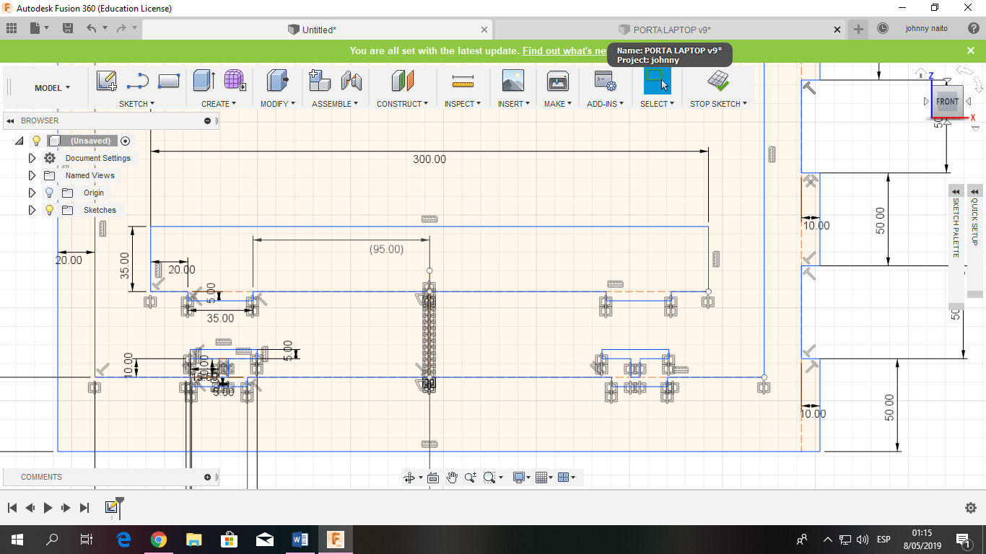Viewport: 986px width, 554px height.
Task: Expand the Sketches folder node
Action: pos(32,210)
